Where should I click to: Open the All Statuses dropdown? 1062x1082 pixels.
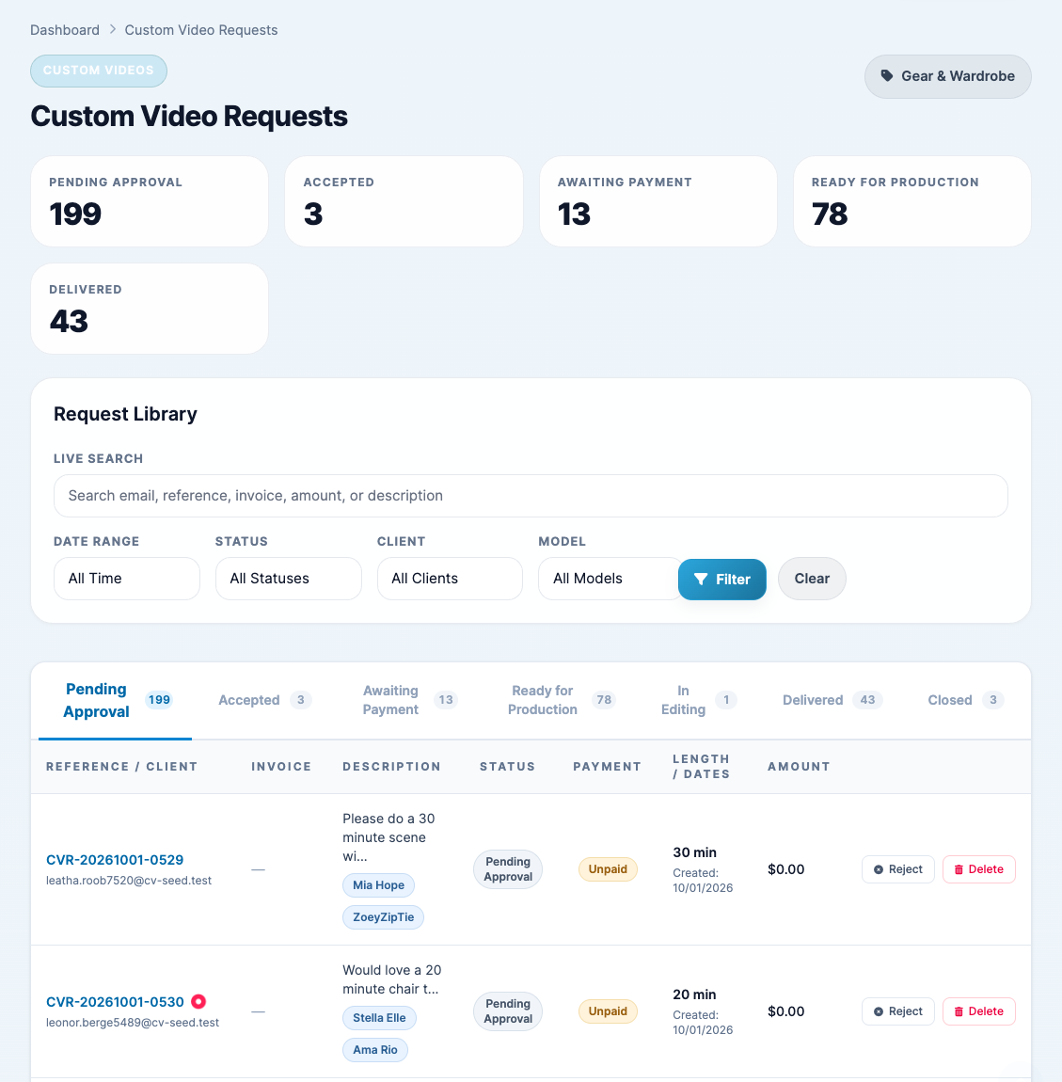pyautogui.click(x=289, y=579)
